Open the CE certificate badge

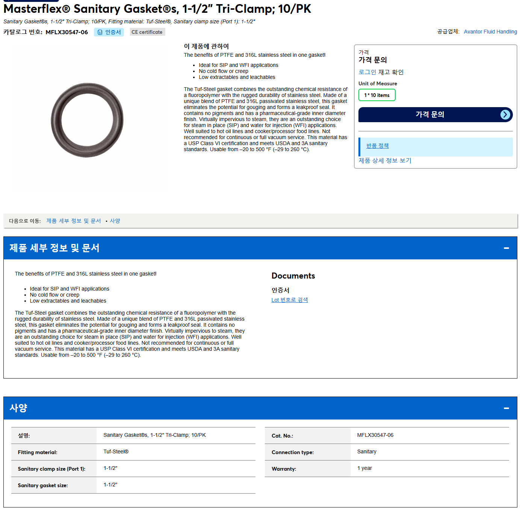(x=147, y=32)
